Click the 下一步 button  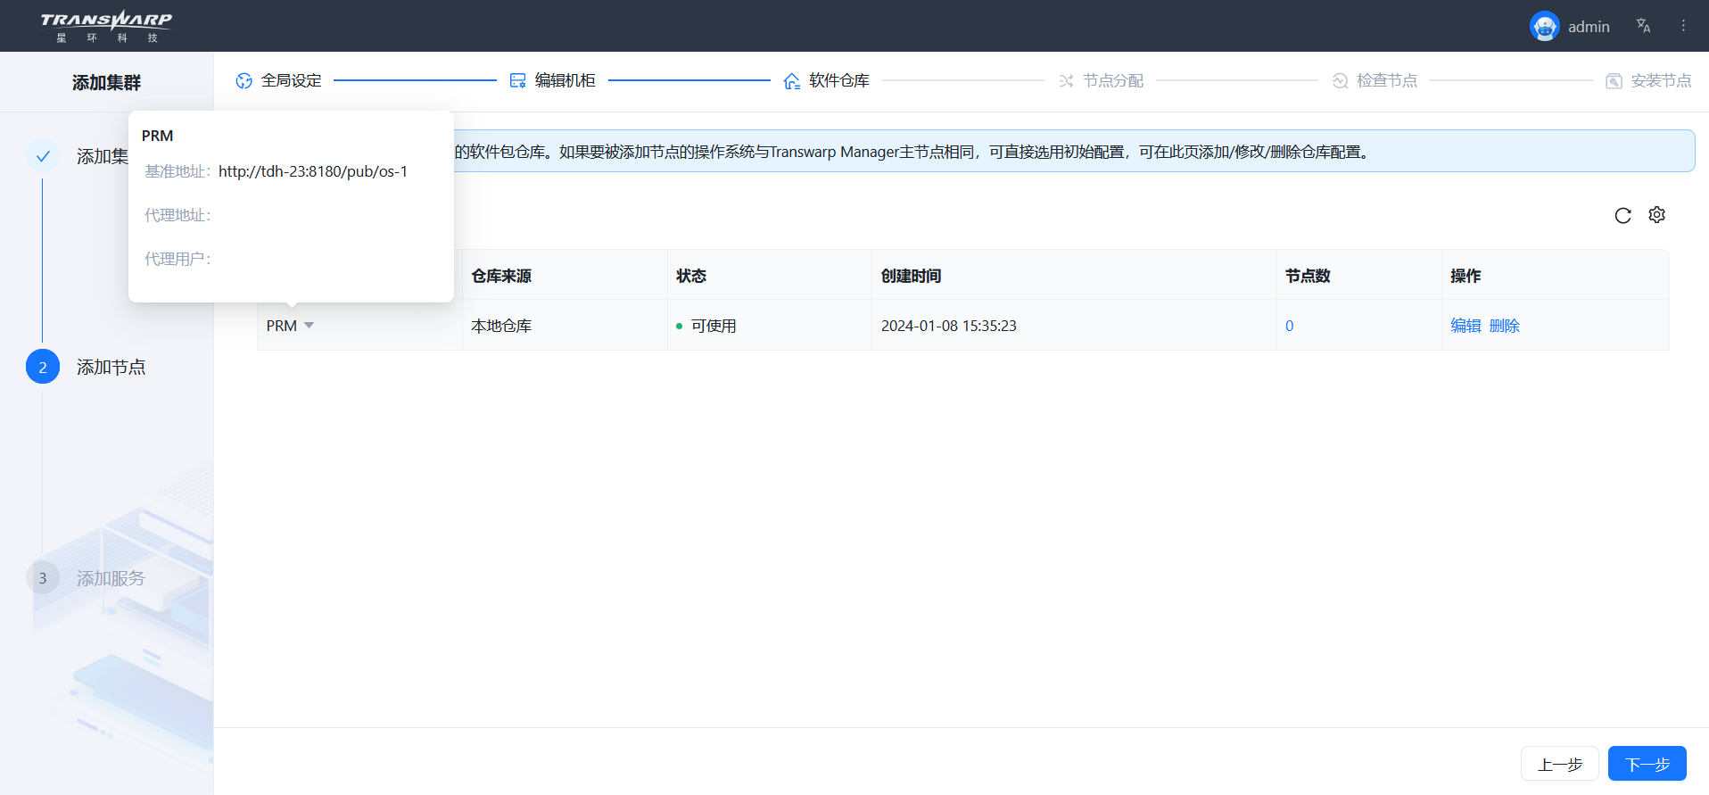[x=1647, y=764]
